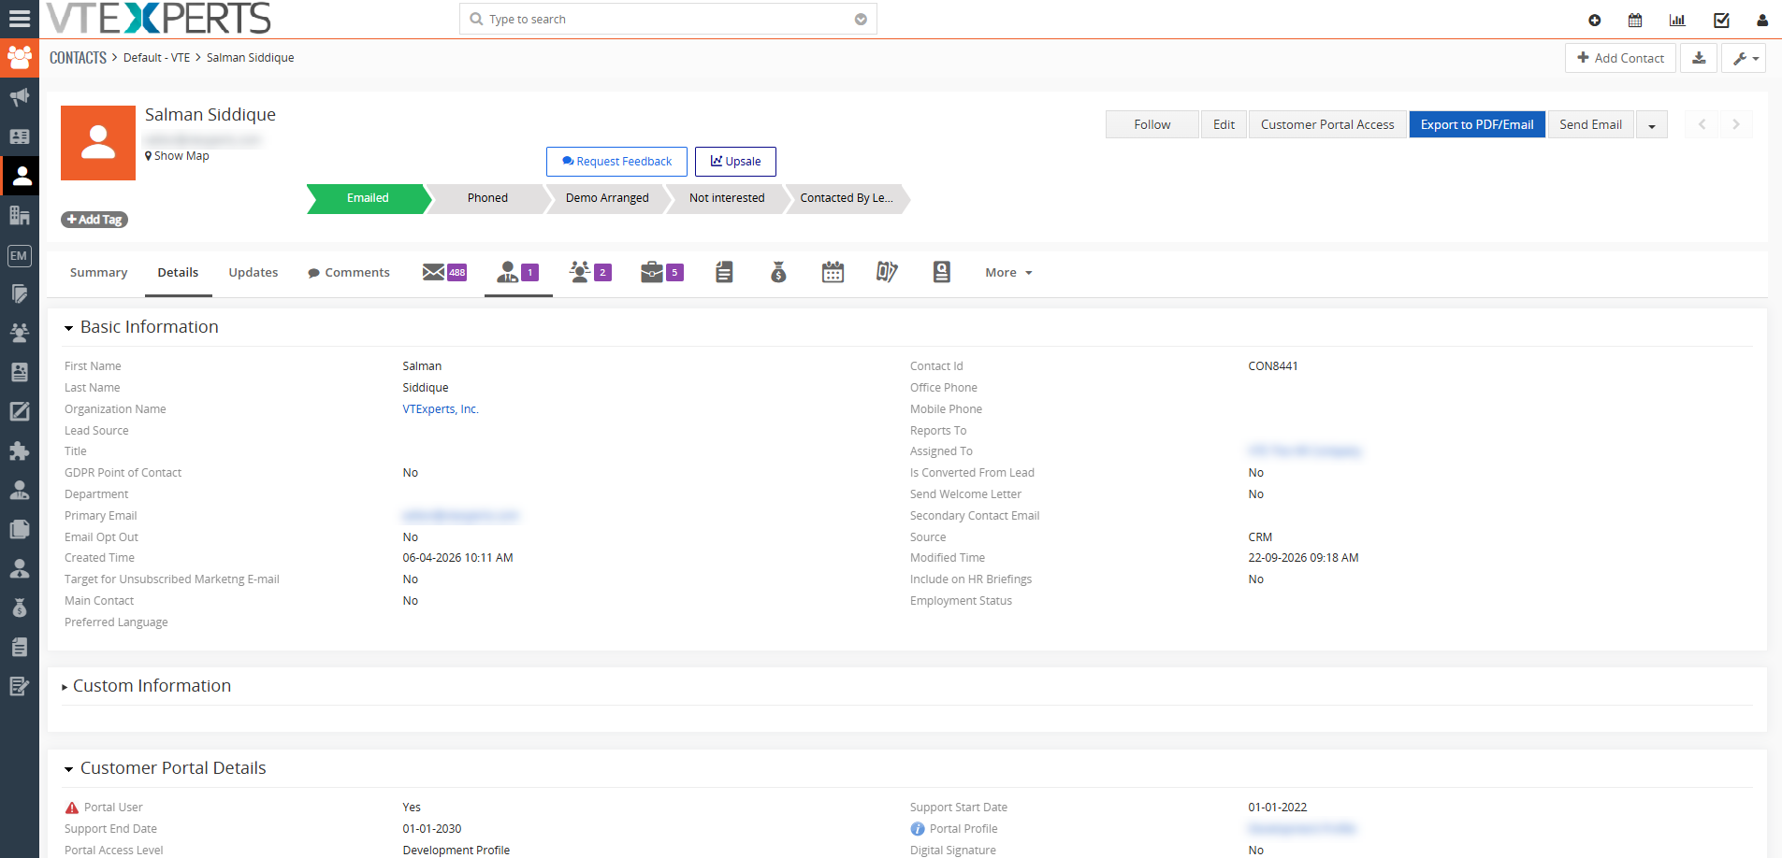Viewport: 1782px width, 858px height.
Task: Open the Comments tab
Action: click(349, 273)
